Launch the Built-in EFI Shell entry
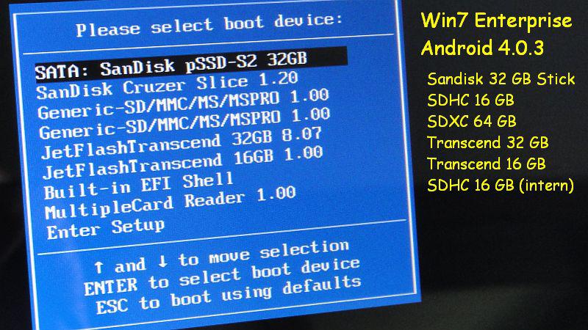Screen dimensions: 588x330 138,186
